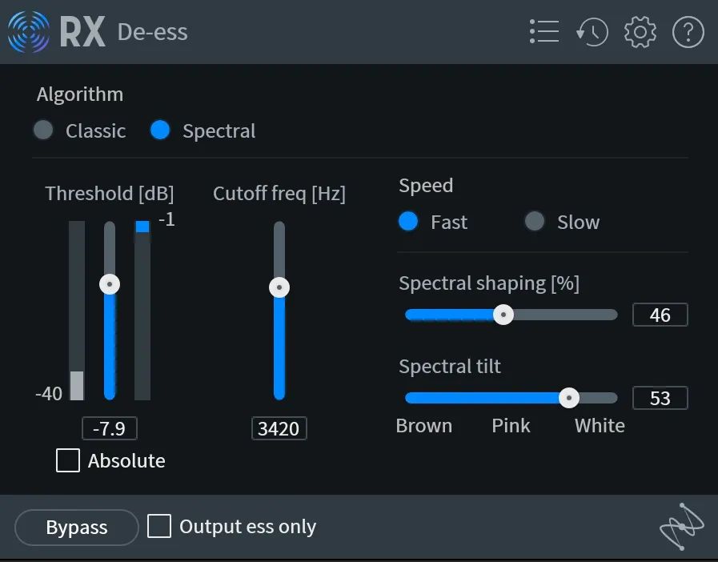The image size is (718, 562).
Task: Open the settings gear icon
Action: tap(640, 32)
